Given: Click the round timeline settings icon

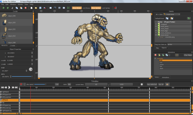Looking at the screenshot, I should [x=142, y=85].
